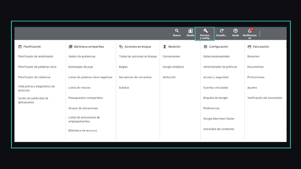Click the Facturación heading text
Viewport: 301px width, 169px height.
click(x=261, y=46)
